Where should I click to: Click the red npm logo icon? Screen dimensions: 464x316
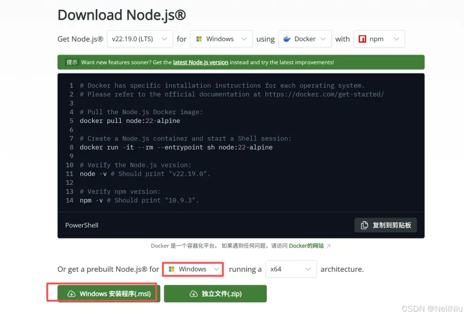tap(362, 39)
